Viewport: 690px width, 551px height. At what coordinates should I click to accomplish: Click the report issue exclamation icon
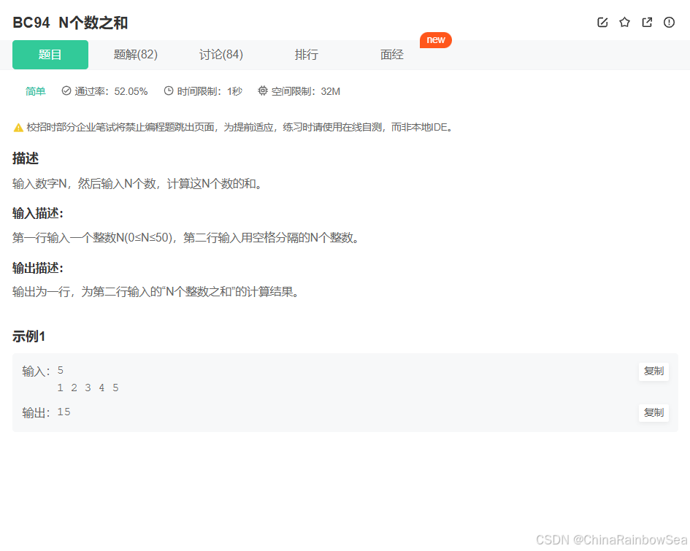click(669, 23)
